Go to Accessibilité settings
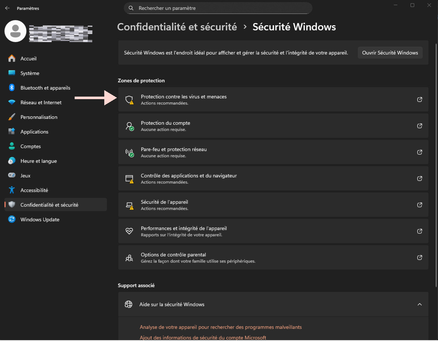This screenshot has height=341, width=438. coord(56,190)
